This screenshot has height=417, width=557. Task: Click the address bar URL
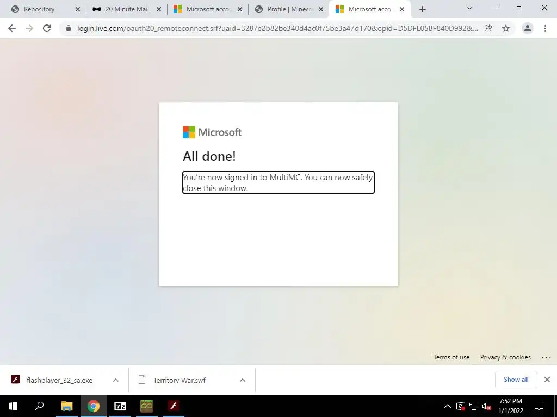click(277, 28)
